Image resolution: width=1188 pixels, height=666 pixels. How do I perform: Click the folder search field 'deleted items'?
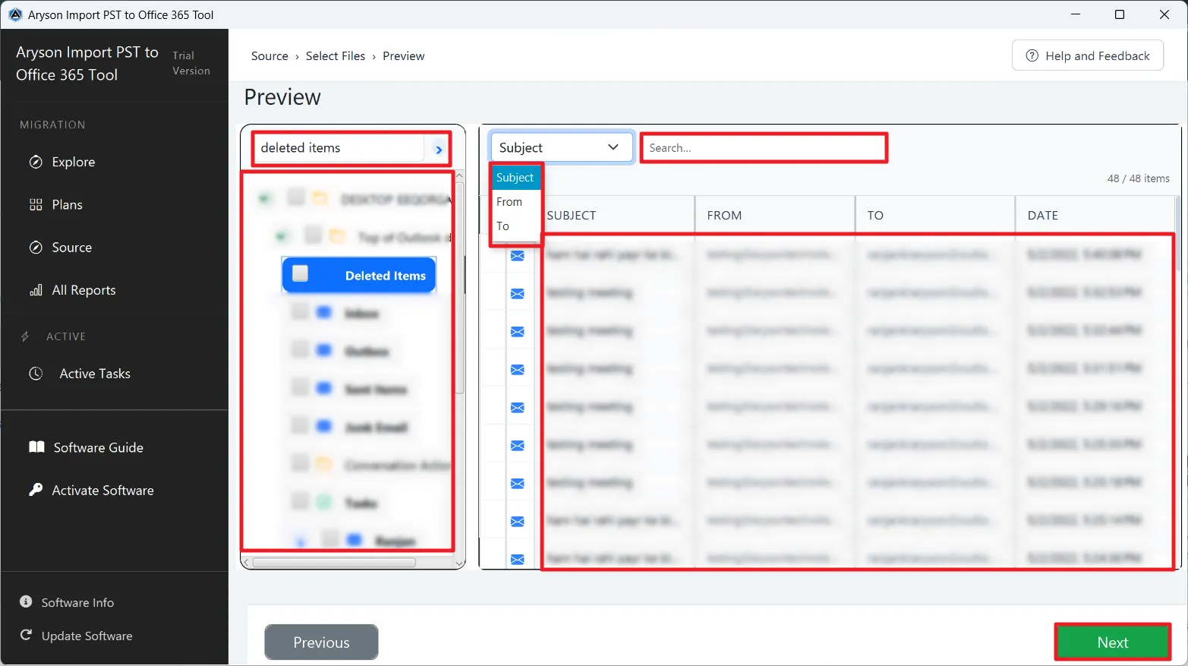339,148
